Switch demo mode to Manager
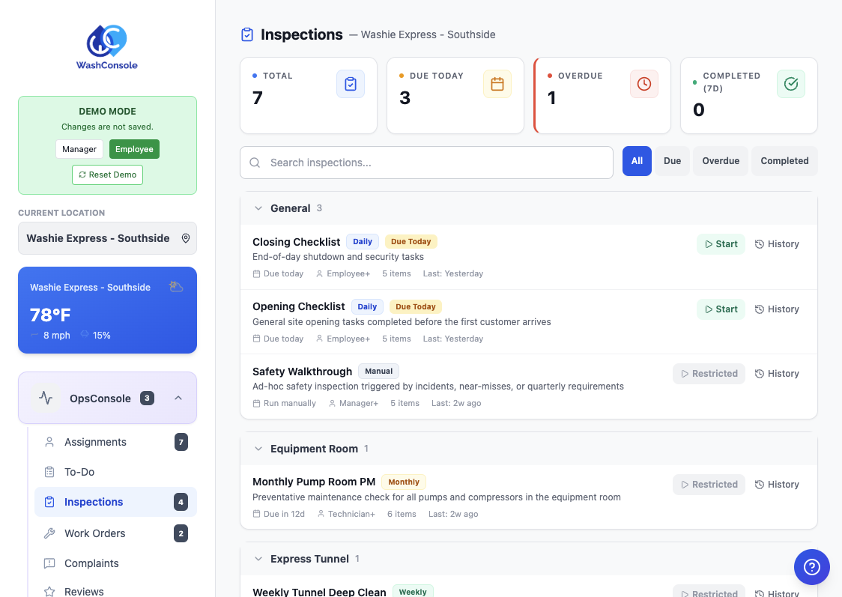This screenshot has width=842, height=597. click(x=79, y=149)
